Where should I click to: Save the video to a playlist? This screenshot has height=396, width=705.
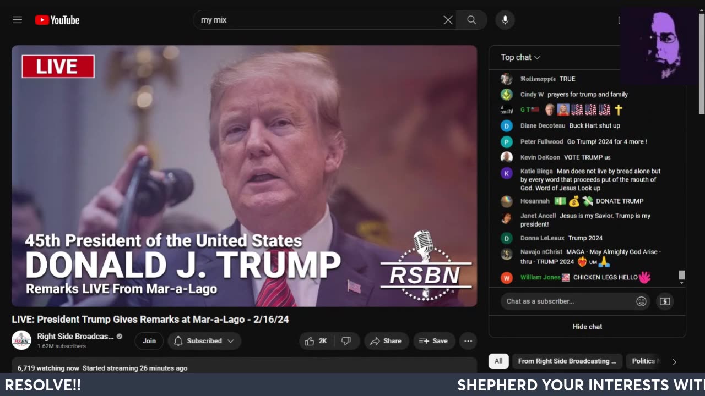(x=433, y=341)
